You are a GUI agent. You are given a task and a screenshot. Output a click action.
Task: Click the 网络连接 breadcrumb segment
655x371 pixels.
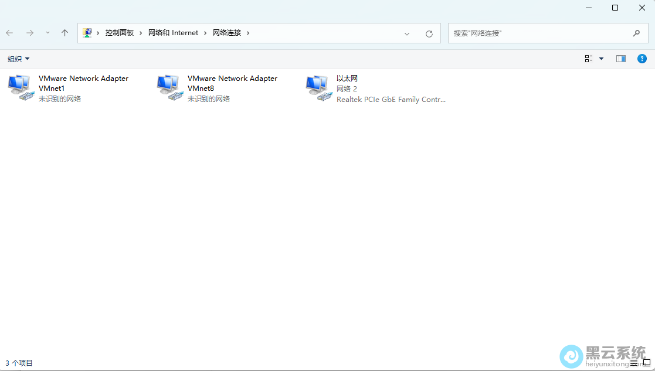pos(227,33)
